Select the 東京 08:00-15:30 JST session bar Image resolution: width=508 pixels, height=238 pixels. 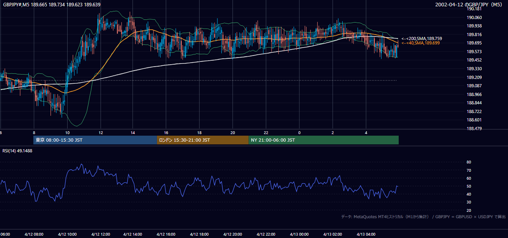click(95, 140)
